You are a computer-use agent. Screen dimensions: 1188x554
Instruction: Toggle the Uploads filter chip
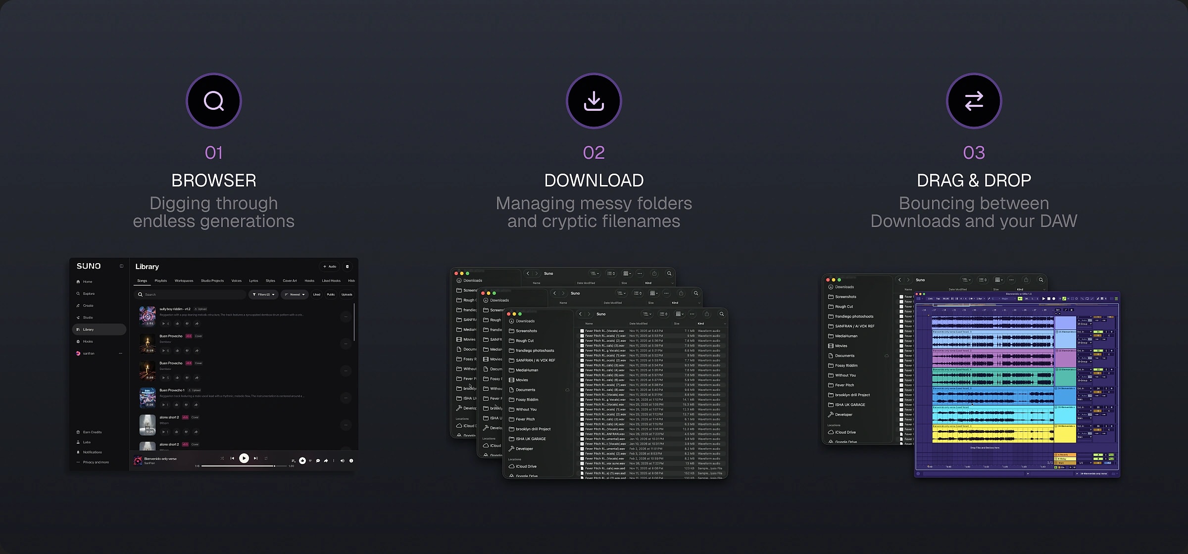click(347, 294)
